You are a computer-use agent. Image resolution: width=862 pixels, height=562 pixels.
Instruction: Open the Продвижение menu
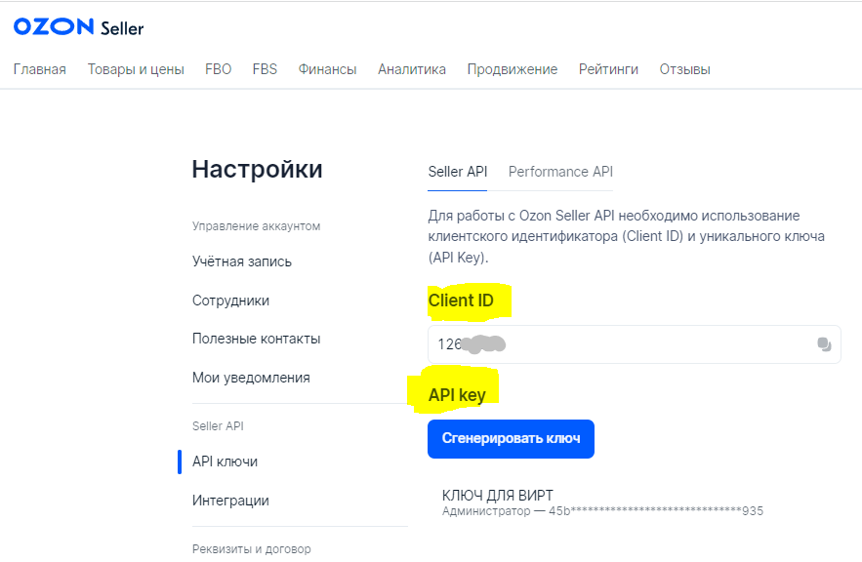point(513,69)
